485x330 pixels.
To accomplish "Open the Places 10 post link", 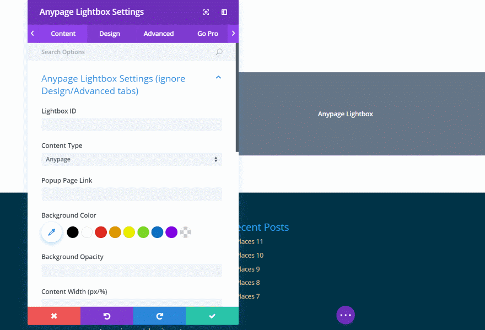I will pyautogui.click(x=250, y=256).
